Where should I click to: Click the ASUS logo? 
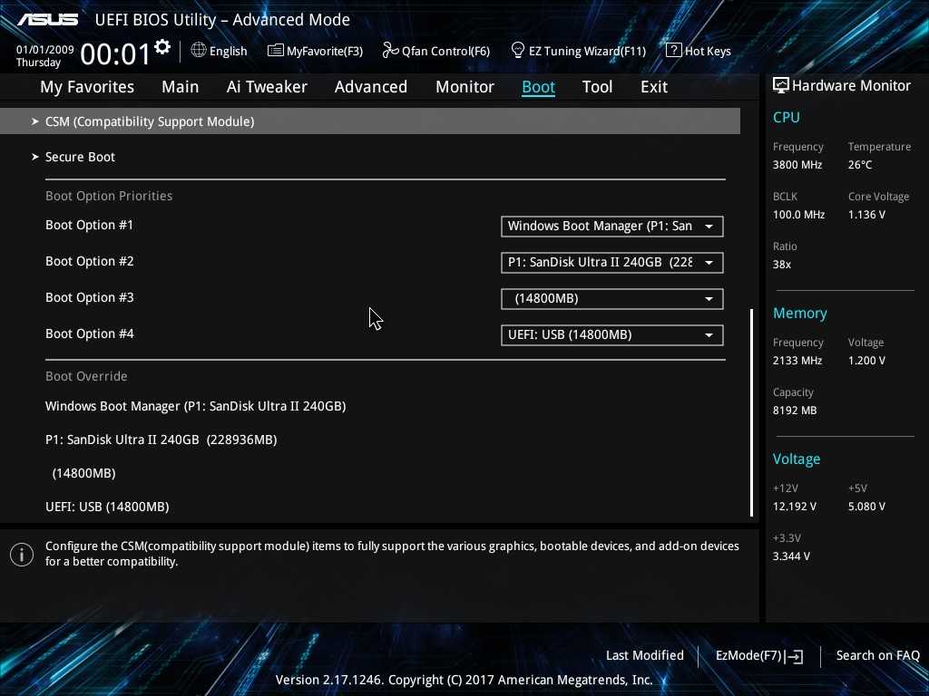click(x=47, y=20)
